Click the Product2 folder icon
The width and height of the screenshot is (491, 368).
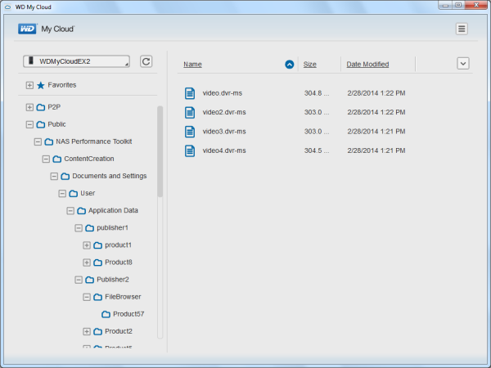pos(97,331)
